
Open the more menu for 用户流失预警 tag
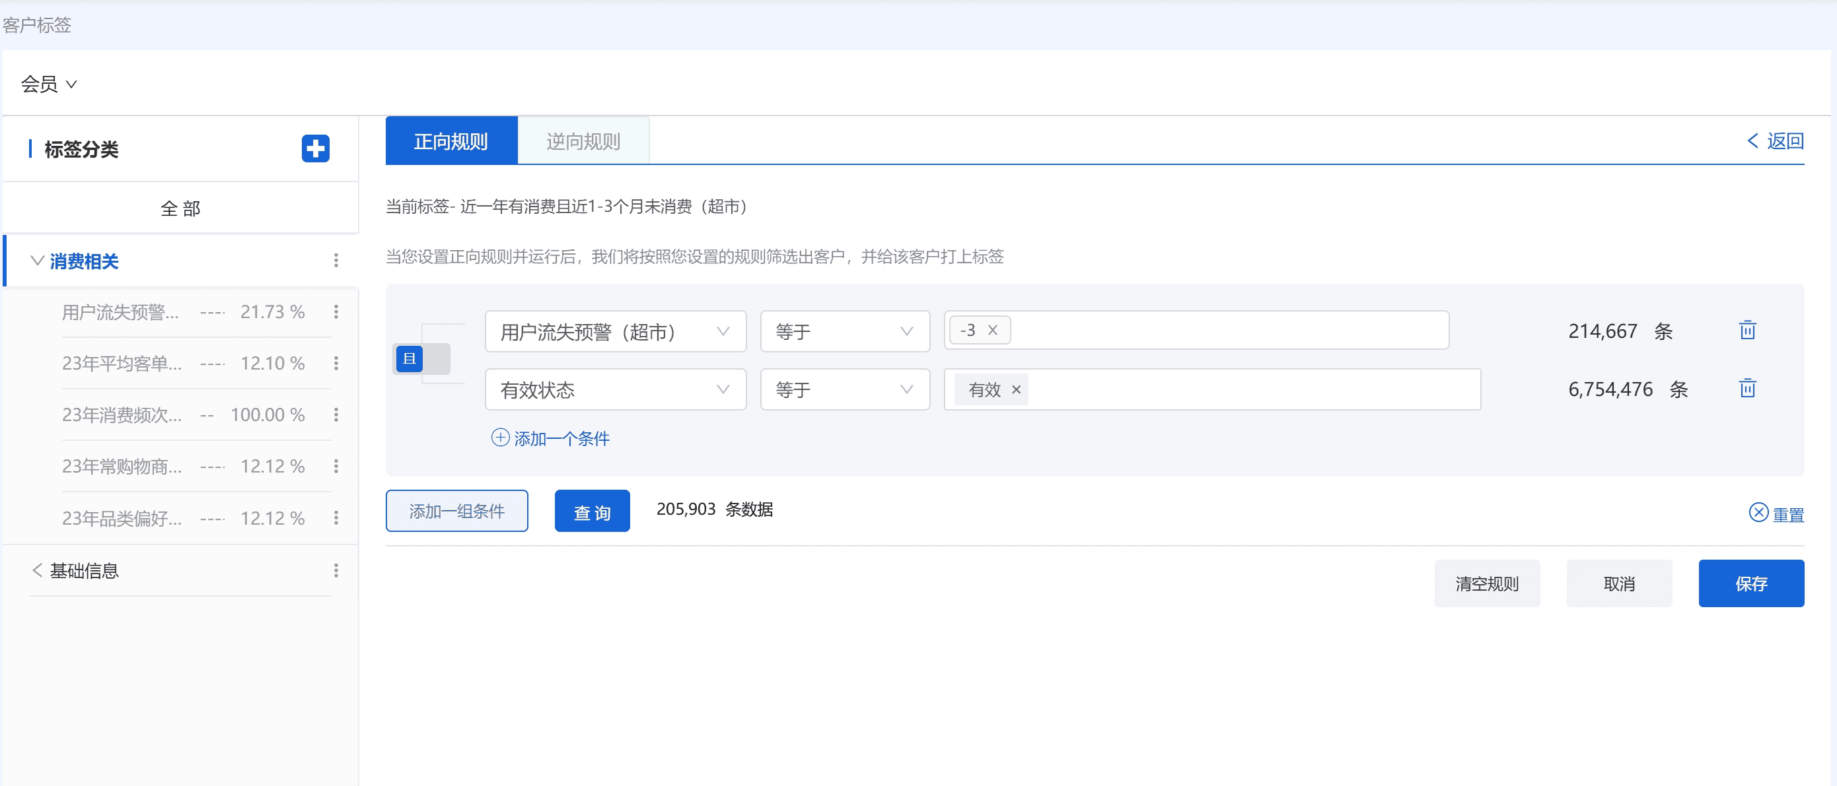coord(336,311)
